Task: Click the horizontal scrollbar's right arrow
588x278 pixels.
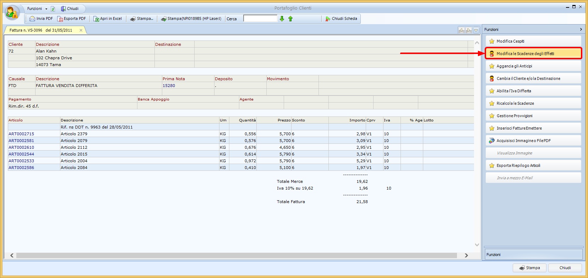Action: click(466, 255)
